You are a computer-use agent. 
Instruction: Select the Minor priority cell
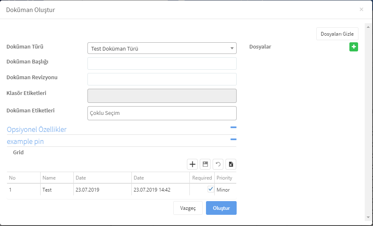click(225, 190)
